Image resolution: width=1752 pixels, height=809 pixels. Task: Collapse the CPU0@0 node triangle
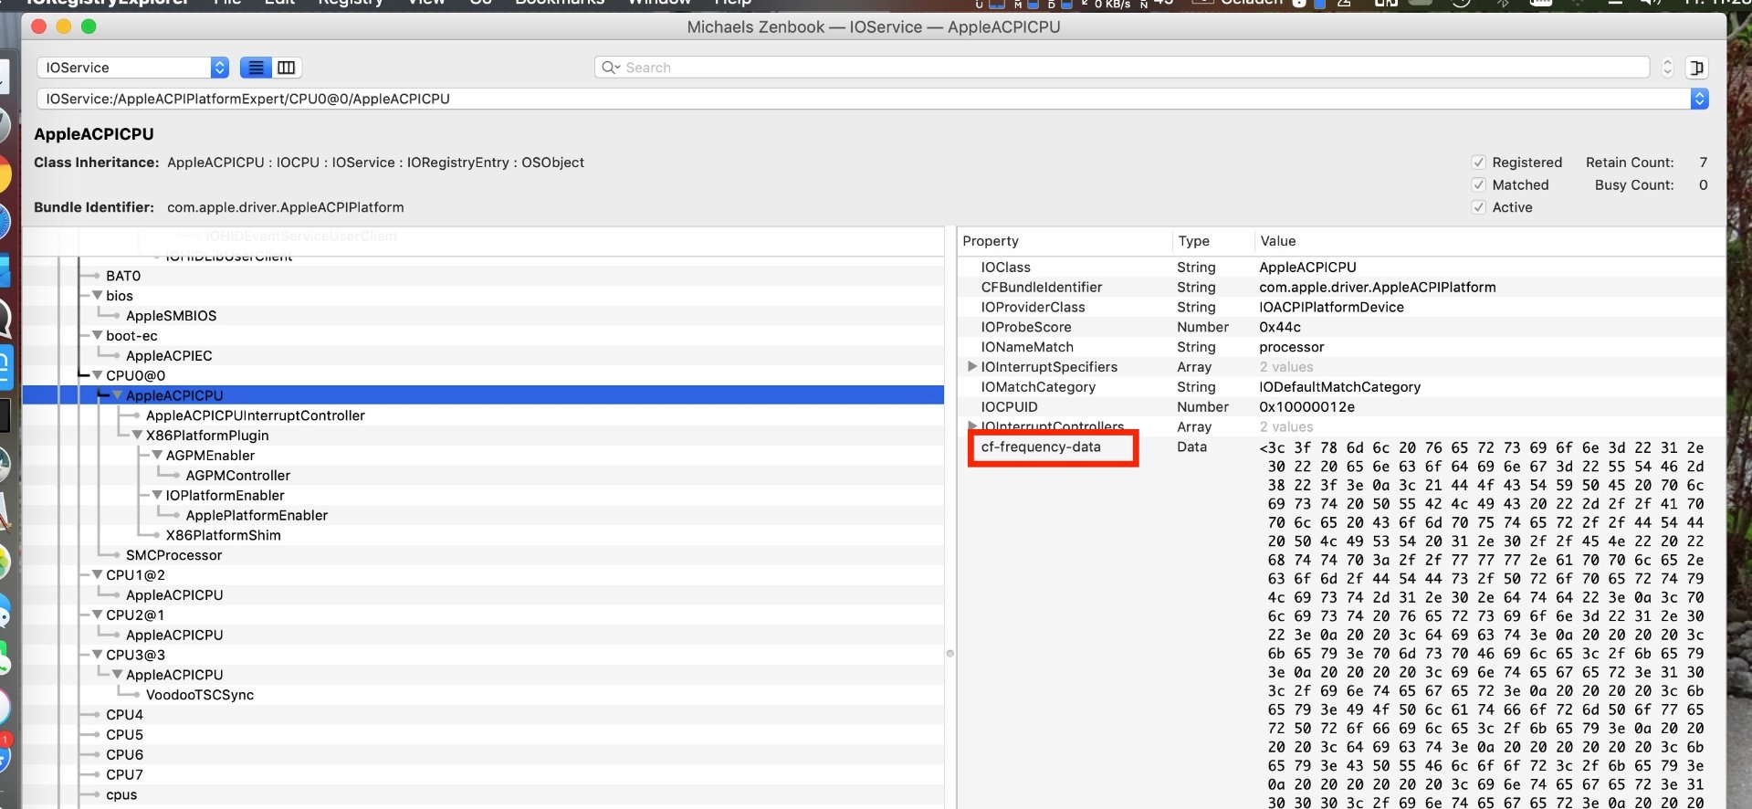[x=97, y=375]
